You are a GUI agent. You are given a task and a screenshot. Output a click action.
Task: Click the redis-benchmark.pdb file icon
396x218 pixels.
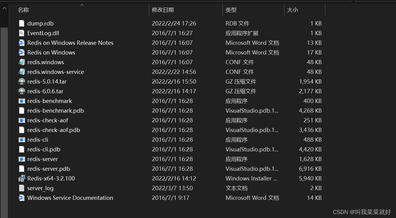22,111
